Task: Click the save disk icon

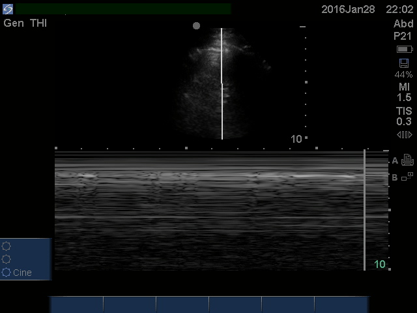Action: (x=404, y=63)
